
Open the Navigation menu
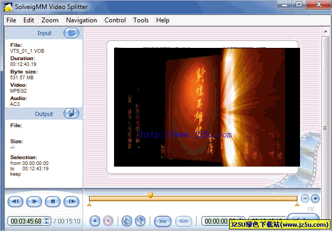(82, 20)
